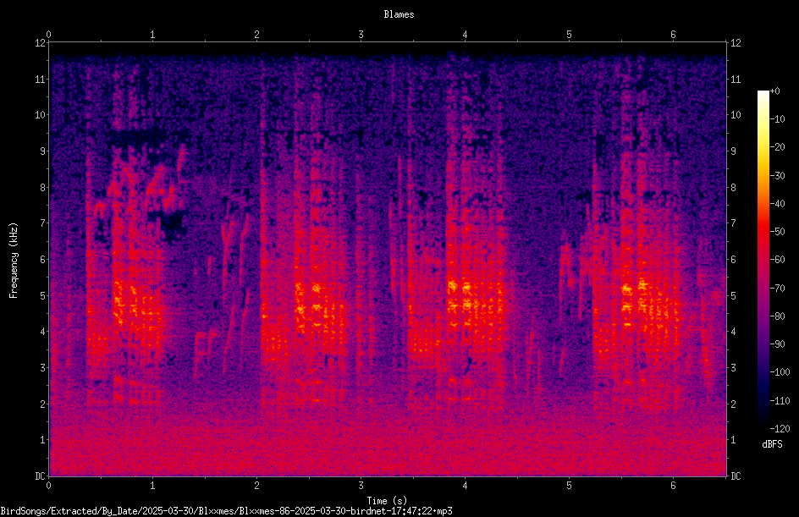Click the "-70" label on the color scale
Image resolution: width=799 pixels, height=517 pixels.
[777, 289]
